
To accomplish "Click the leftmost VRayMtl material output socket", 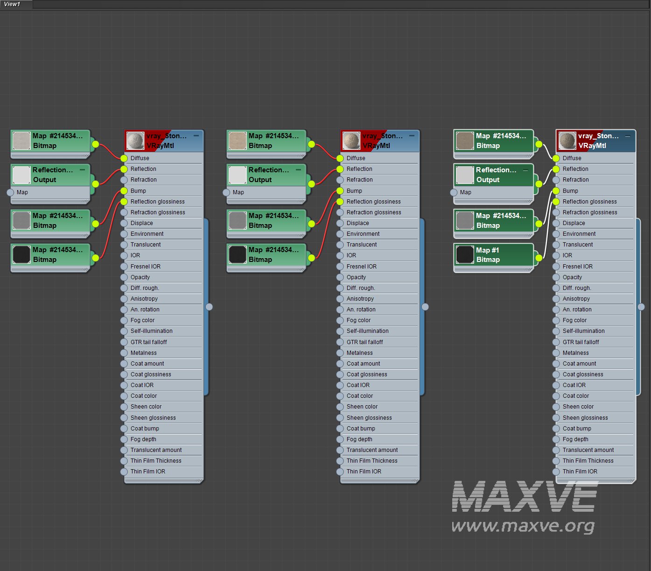I will [x=209, y=307].
